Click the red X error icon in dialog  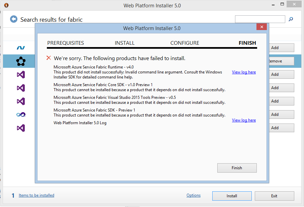pos(49,58)
